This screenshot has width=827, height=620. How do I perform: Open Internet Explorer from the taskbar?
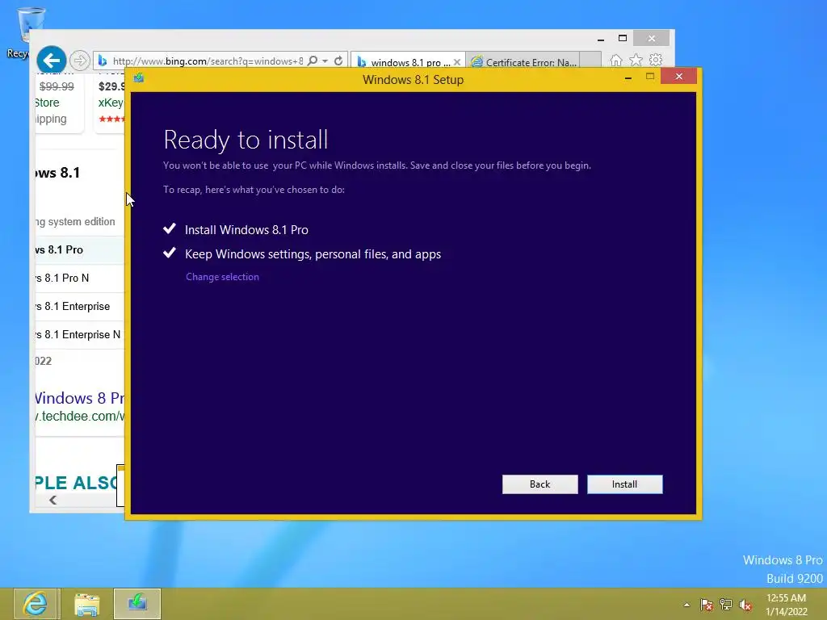(36, 604)
